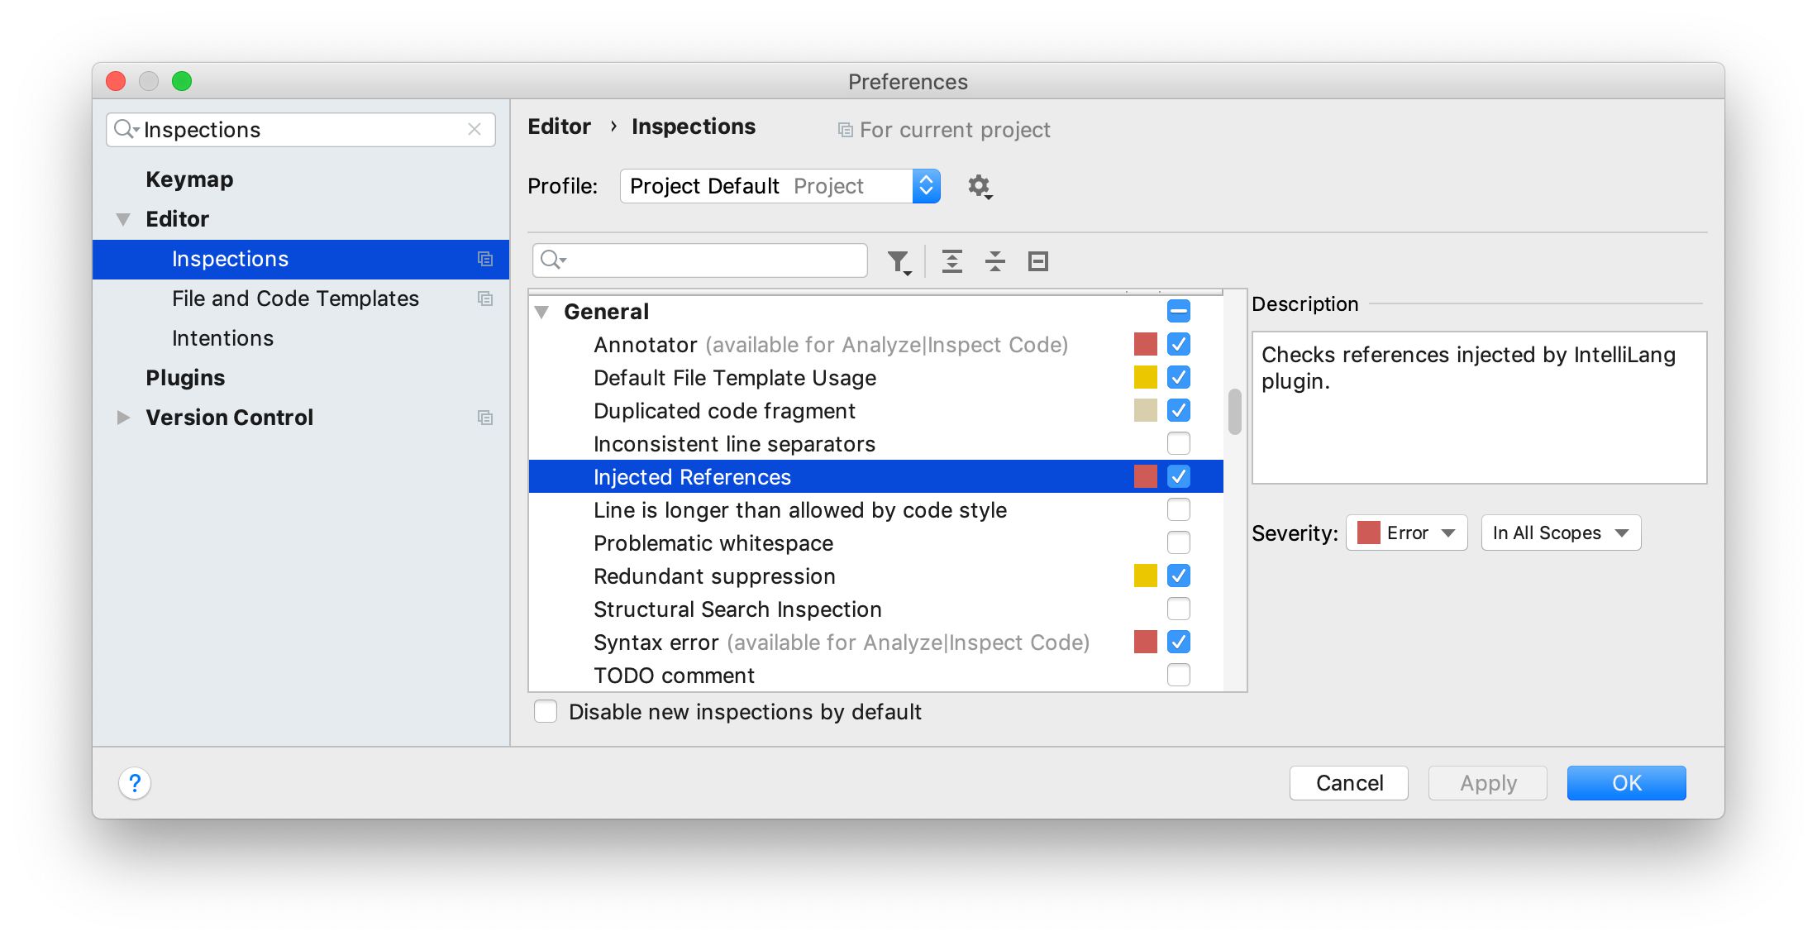
Task: Click the reset to empty square icon
Action: (1038, 261)
